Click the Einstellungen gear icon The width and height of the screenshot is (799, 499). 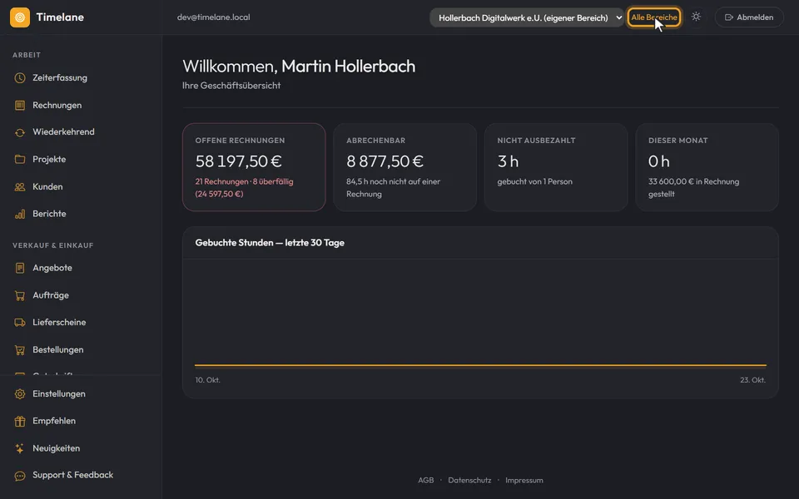coord(20,394)
